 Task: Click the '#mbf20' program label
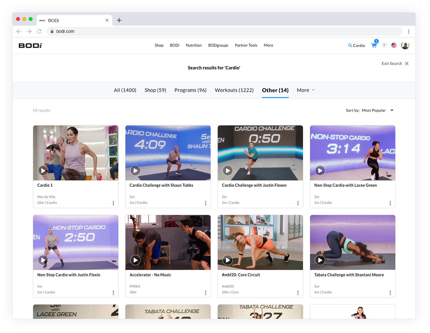[228, 287]
